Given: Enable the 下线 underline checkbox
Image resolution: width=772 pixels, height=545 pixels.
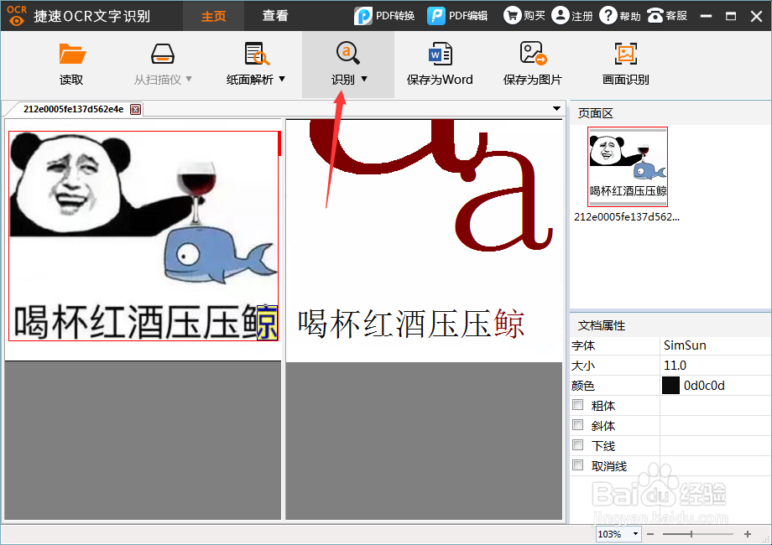Looking at the screenshot, I should click(x=577, y=445).
